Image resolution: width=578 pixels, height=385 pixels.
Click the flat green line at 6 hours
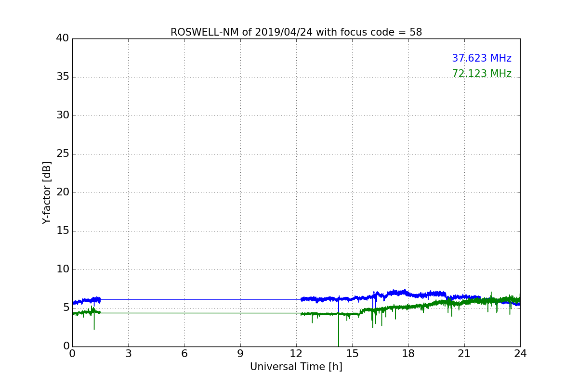point(184,313)
